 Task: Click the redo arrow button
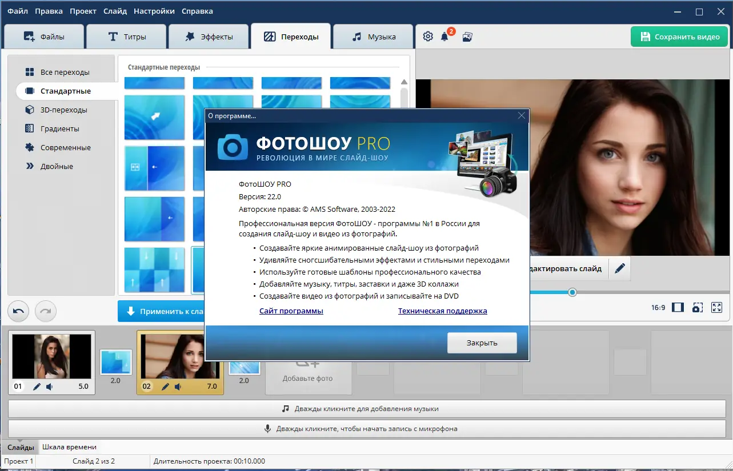pyautogui.click(x=46, y=311)
